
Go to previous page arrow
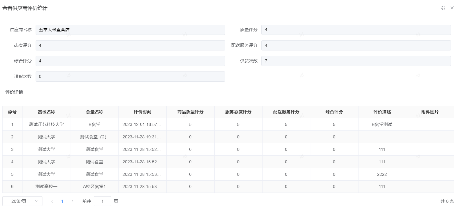click(x=52, y=201)
